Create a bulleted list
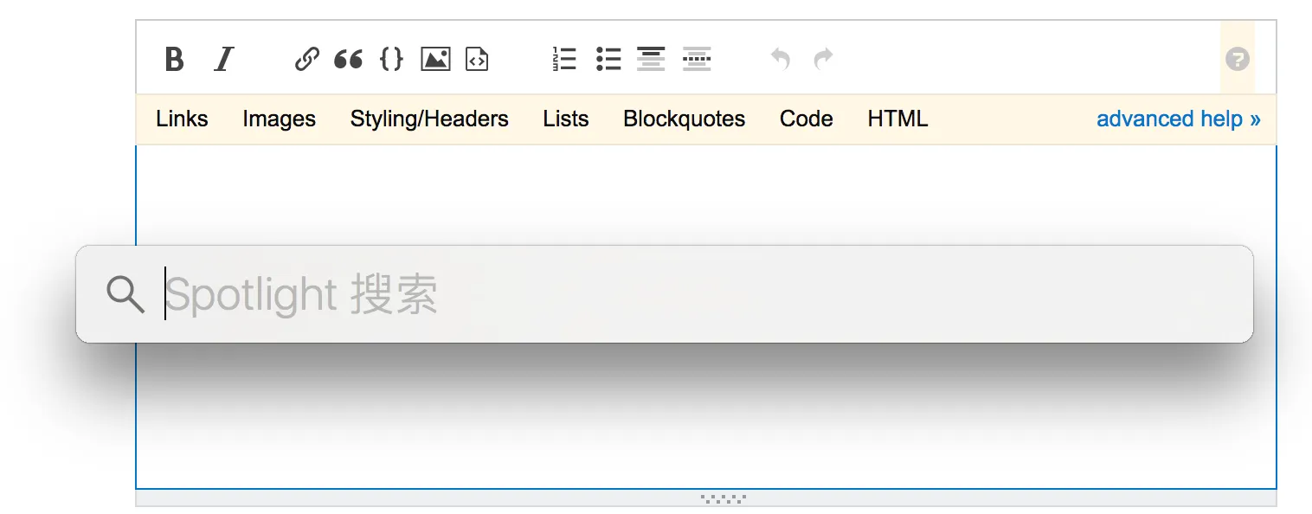The image size is (1312, 514). (608, 59)
